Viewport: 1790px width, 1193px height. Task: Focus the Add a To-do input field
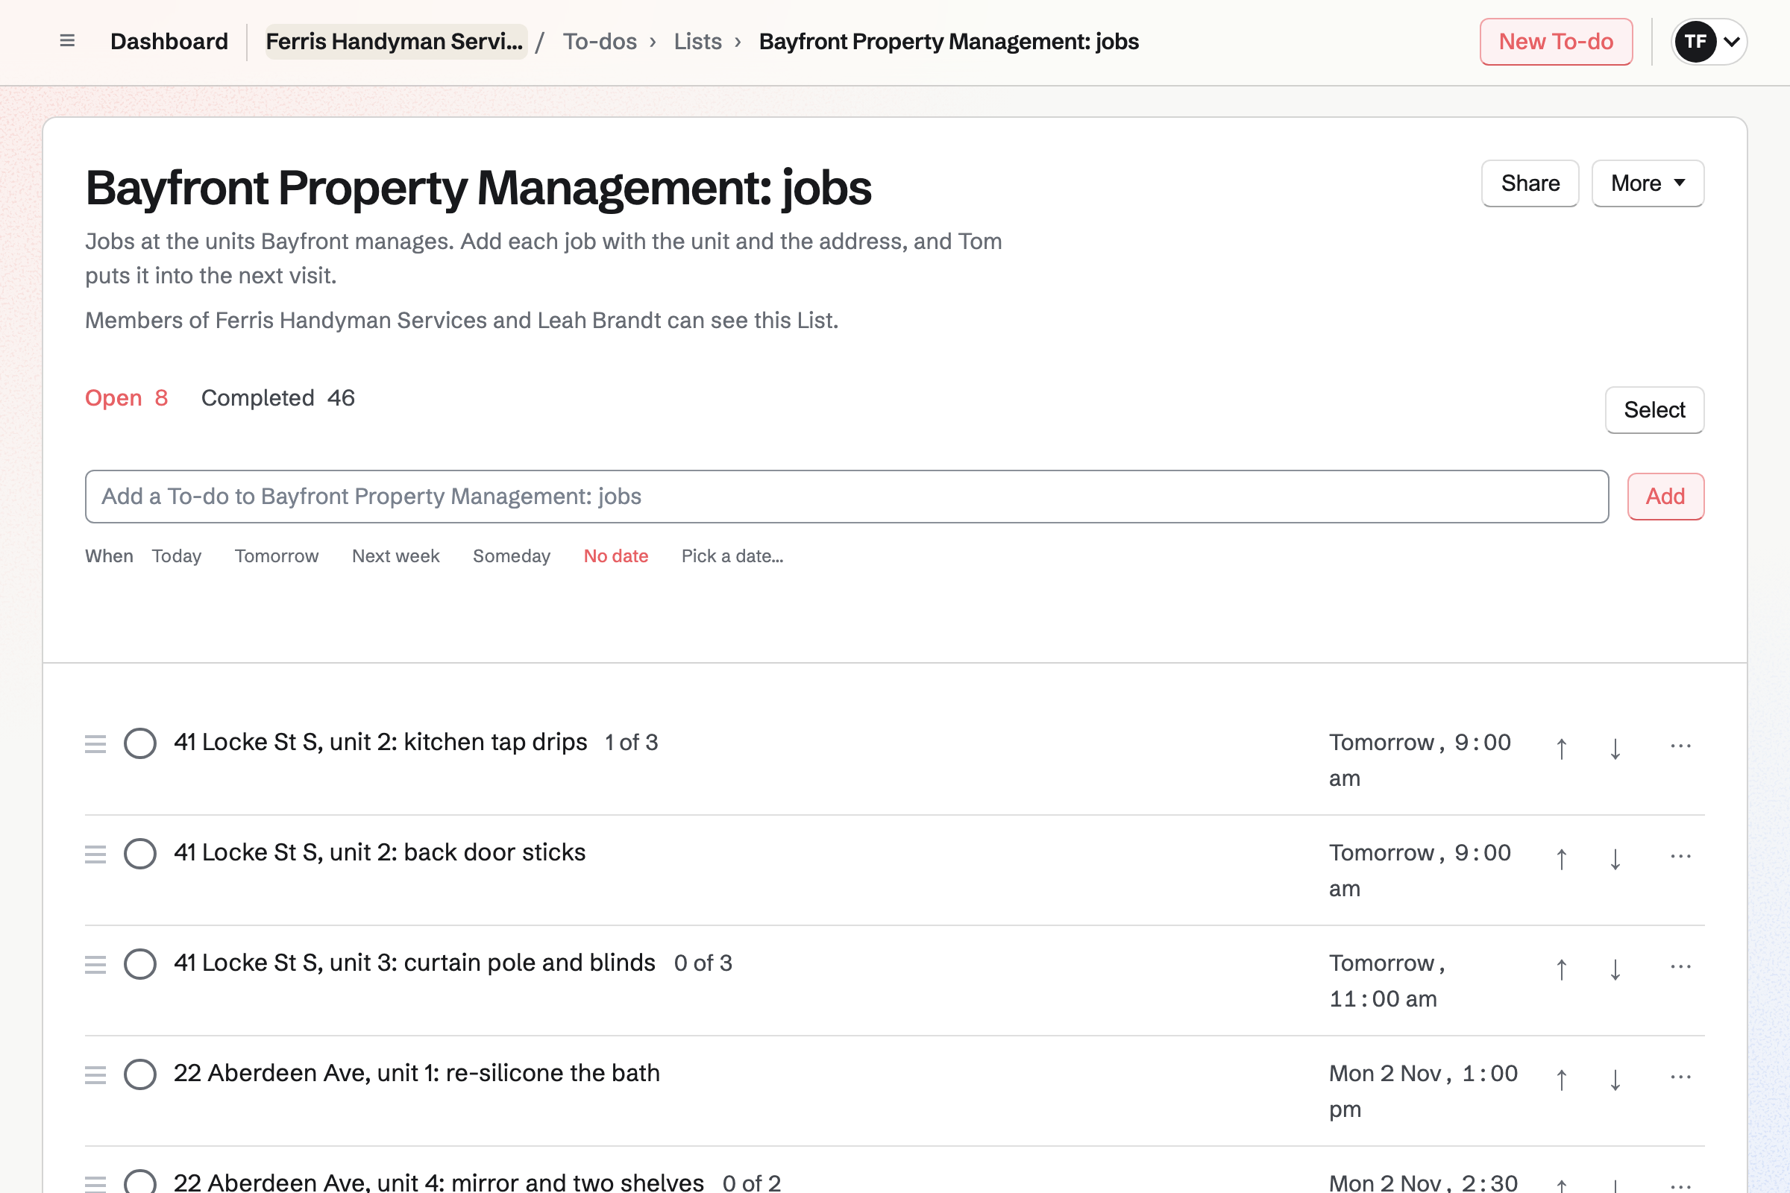847,496
